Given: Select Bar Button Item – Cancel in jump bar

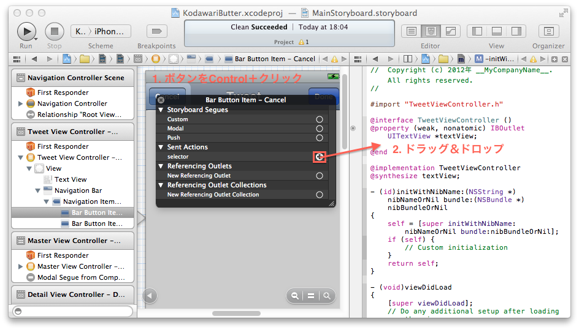Looking at the screenshot, I should (x=270, y=59).
